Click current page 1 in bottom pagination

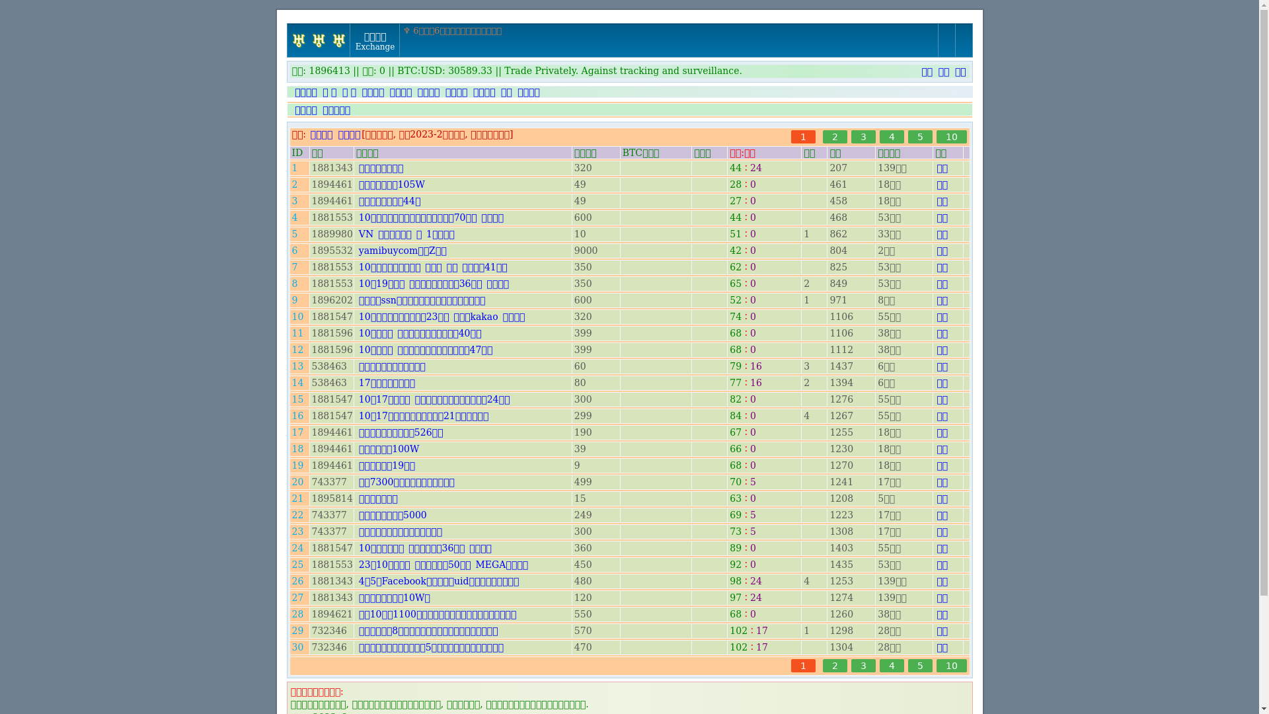tap(803, 666)
